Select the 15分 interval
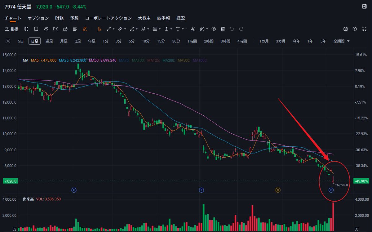The height and width of the screenshot is (232, 372). (x=161, y=41)
